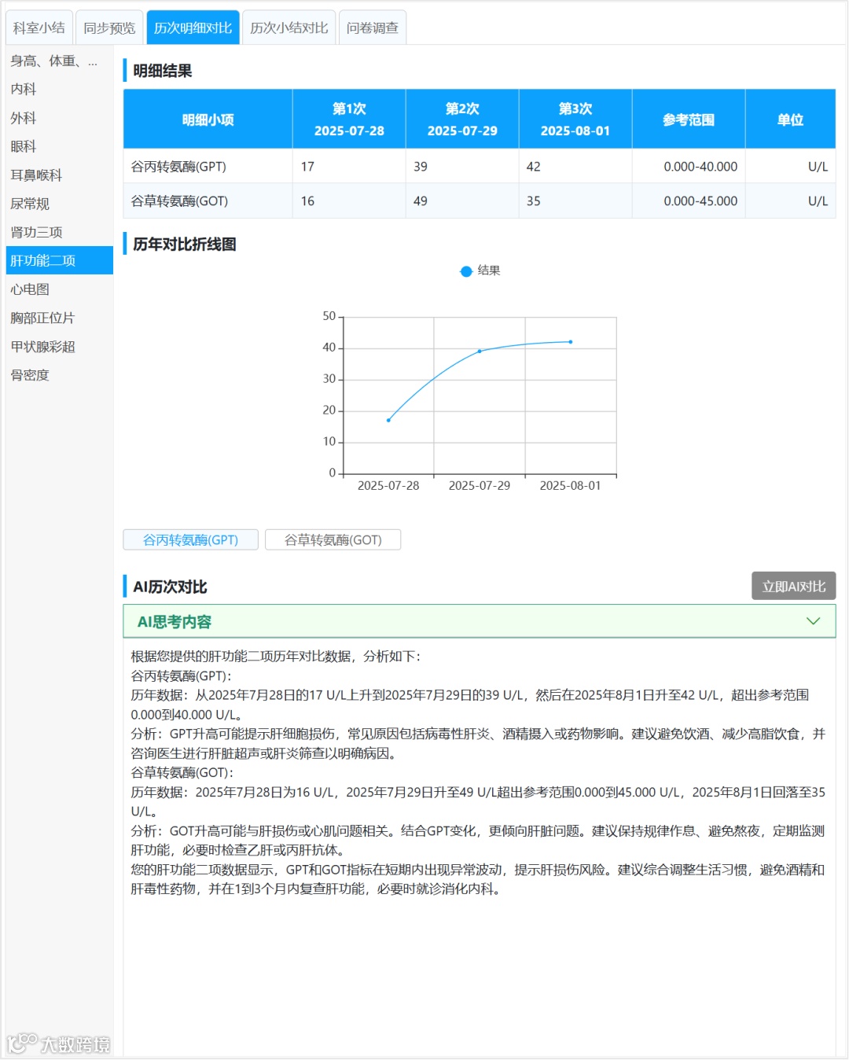Switch chart to 谷草转氨酶(GOT)
The height and width of the screenshot is (1060, 849).
pyautogui.click(x=333, y=539)
